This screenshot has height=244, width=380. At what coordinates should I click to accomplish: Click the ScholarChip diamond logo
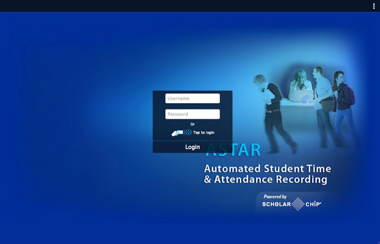pyautogui.click(x=298, y=204)
